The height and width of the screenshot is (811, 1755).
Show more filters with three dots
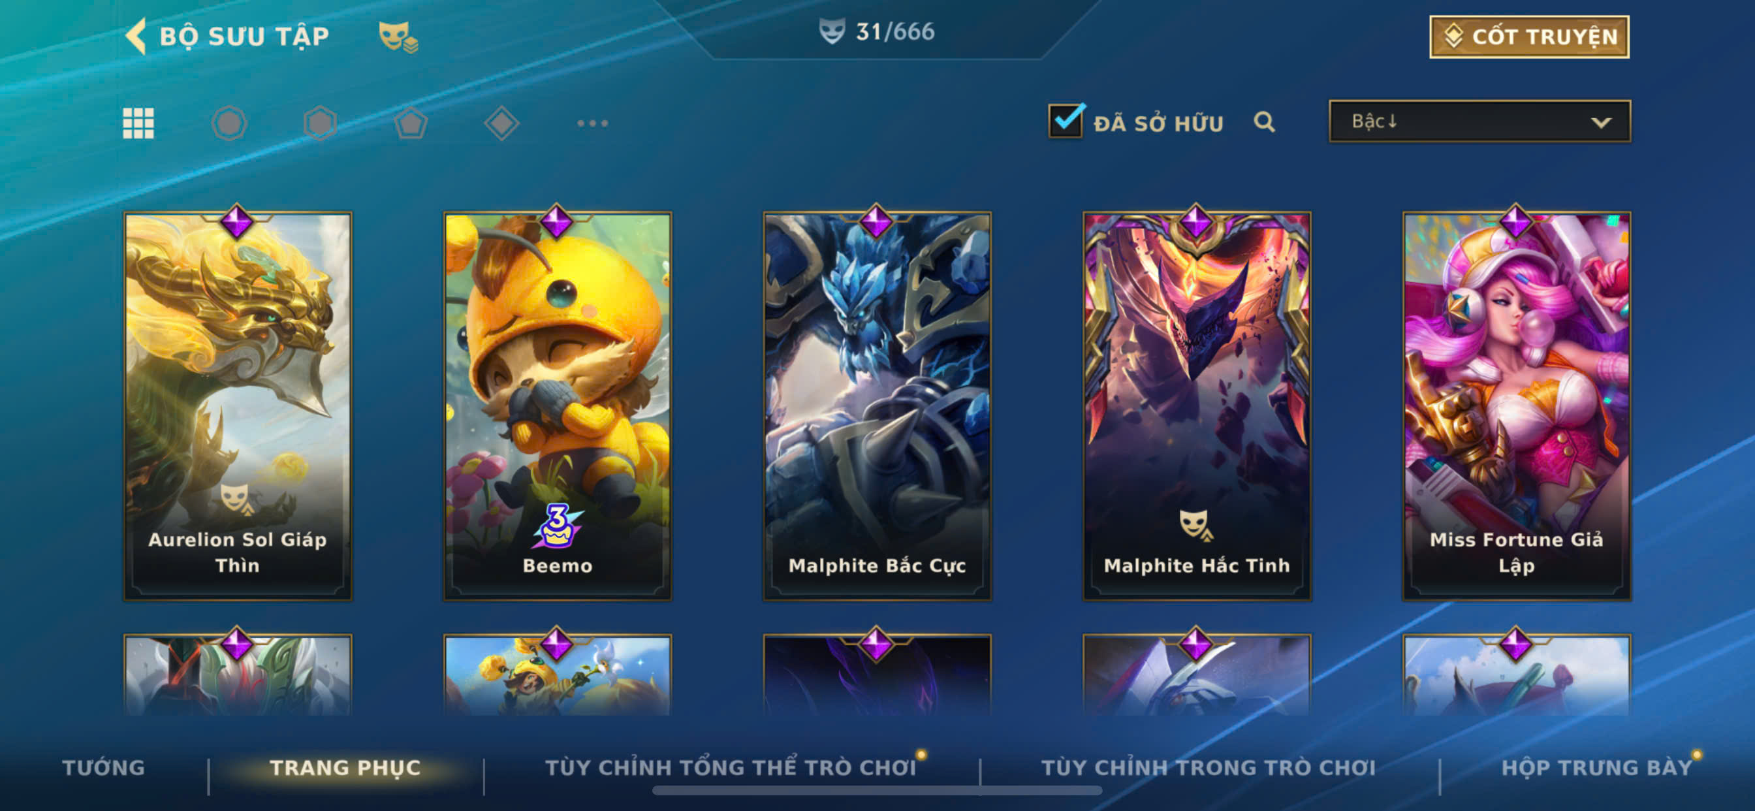click(x=592, y=123)
